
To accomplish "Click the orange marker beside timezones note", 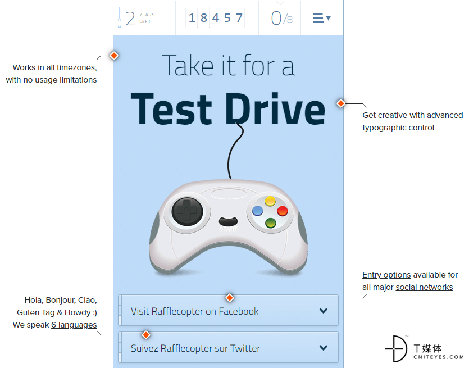I will [114, 56].
